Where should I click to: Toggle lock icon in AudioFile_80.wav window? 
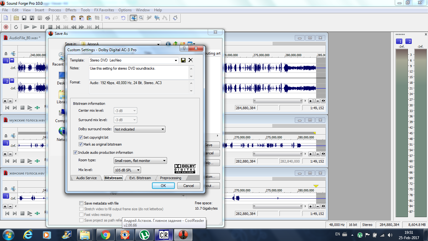click(5, 54)
